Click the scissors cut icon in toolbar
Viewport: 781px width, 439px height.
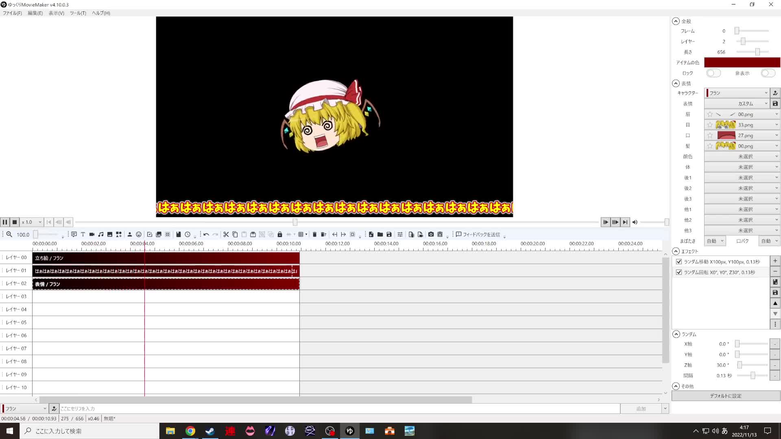[226, 235]
